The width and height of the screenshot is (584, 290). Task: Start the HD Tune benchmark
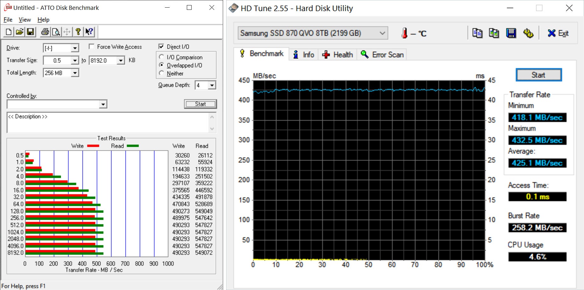(538, 75)
